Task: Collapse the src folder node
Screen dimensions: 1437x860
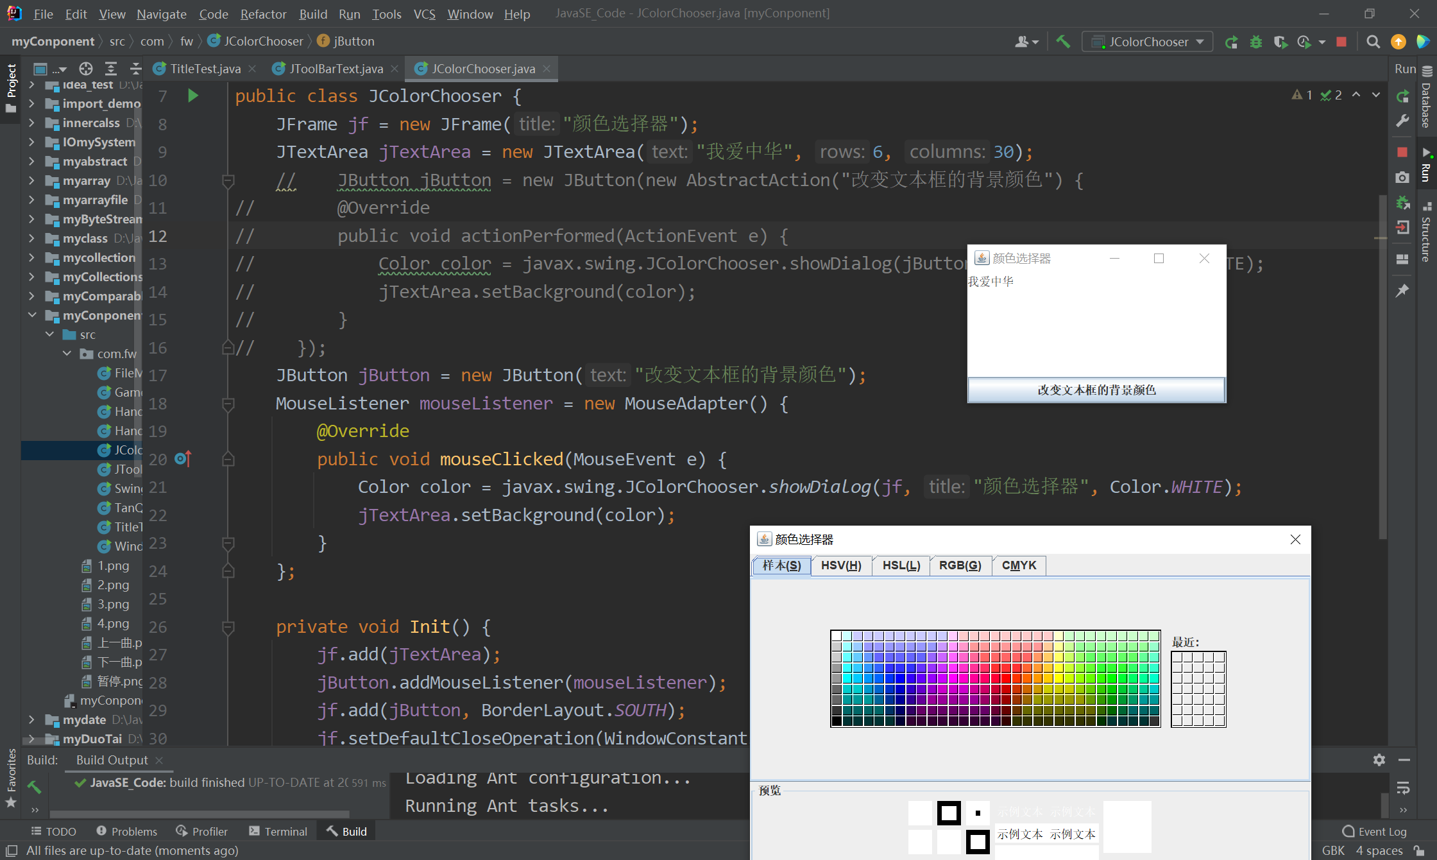Action: click(49, 334)
